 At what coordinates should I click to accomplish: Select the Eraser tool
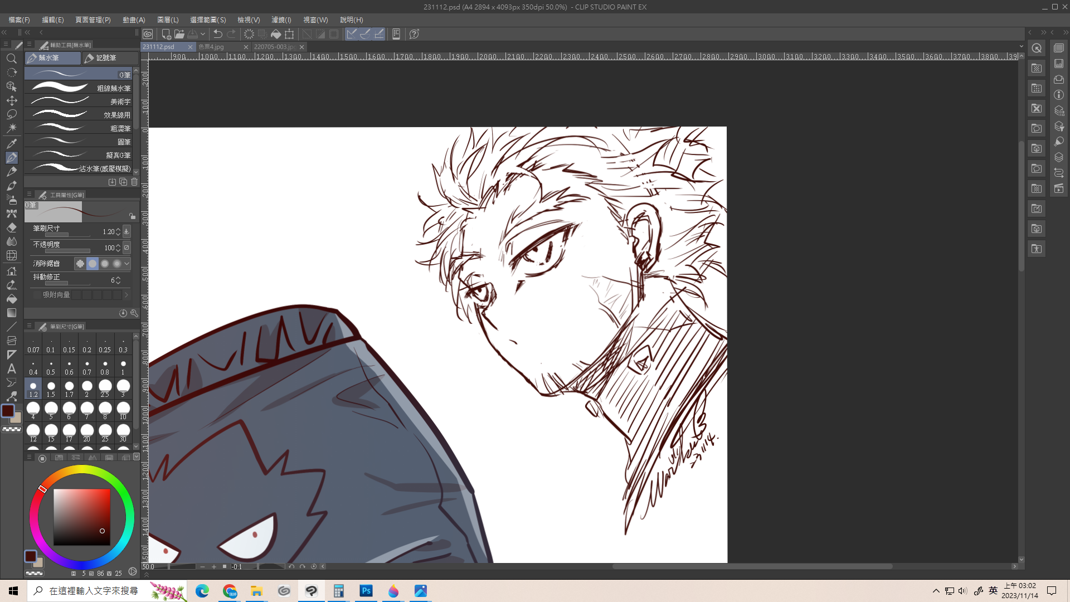click(x=11, y=227)
